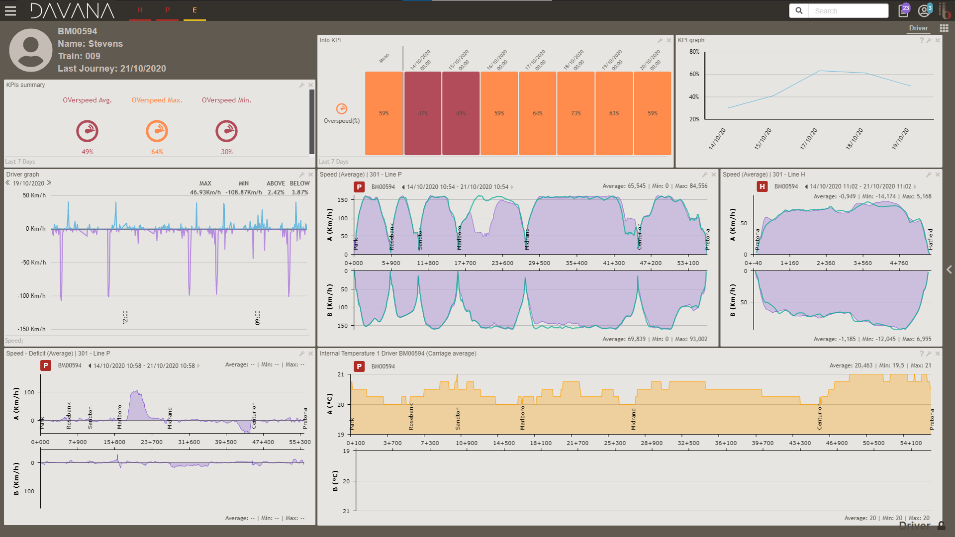Click the DAVANA logo
Viewport: 955px width, 537px height.
pyautogui.click(x=72, y=10)
